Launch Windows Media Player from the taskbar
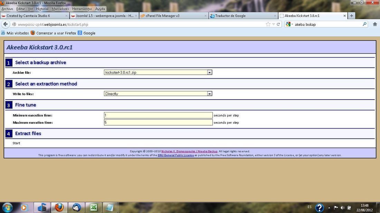 [24, 207]
